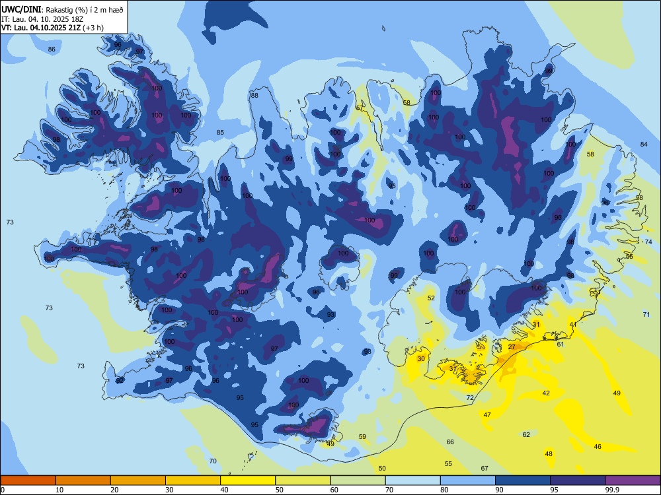
Task: Click the 90–95 dark blue legend swatch
Action: coord(523,480)
